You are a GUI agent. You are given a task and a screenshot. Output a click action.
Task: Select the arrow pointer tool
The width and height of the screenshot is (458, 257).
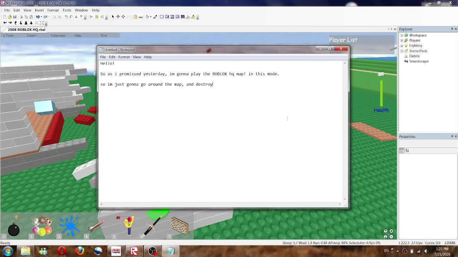tap(113, 17)
